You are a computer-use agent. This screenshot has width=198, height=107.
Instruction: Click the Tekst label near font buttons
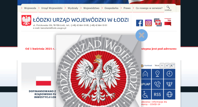click(x=157, y=66)
